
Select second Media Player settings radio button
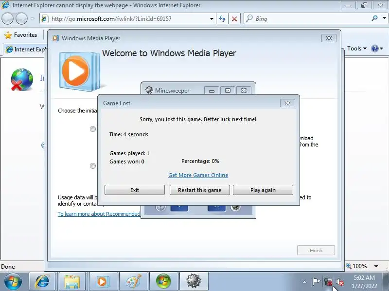(x=93, y=166)
